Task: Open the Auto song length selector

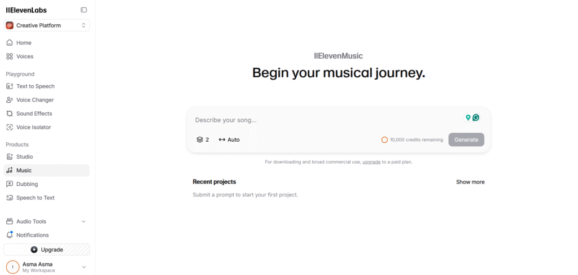Action: [x=229, y=139]
